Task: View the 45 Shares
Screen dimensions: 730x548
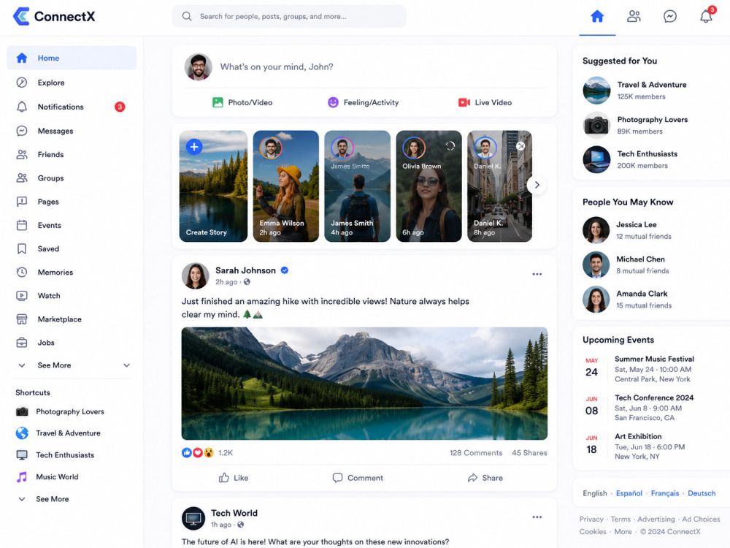Action: click(x=529, y=452)
